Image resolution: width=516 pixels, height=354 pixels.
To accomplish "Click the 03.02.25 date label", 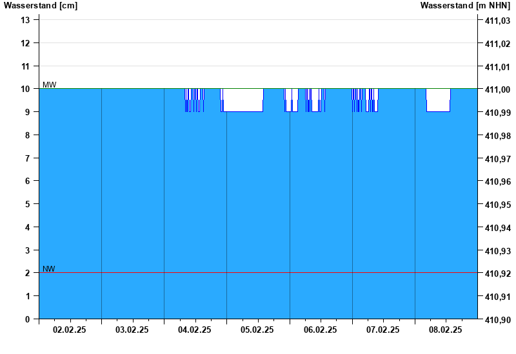I will click(x=132, y=330).
